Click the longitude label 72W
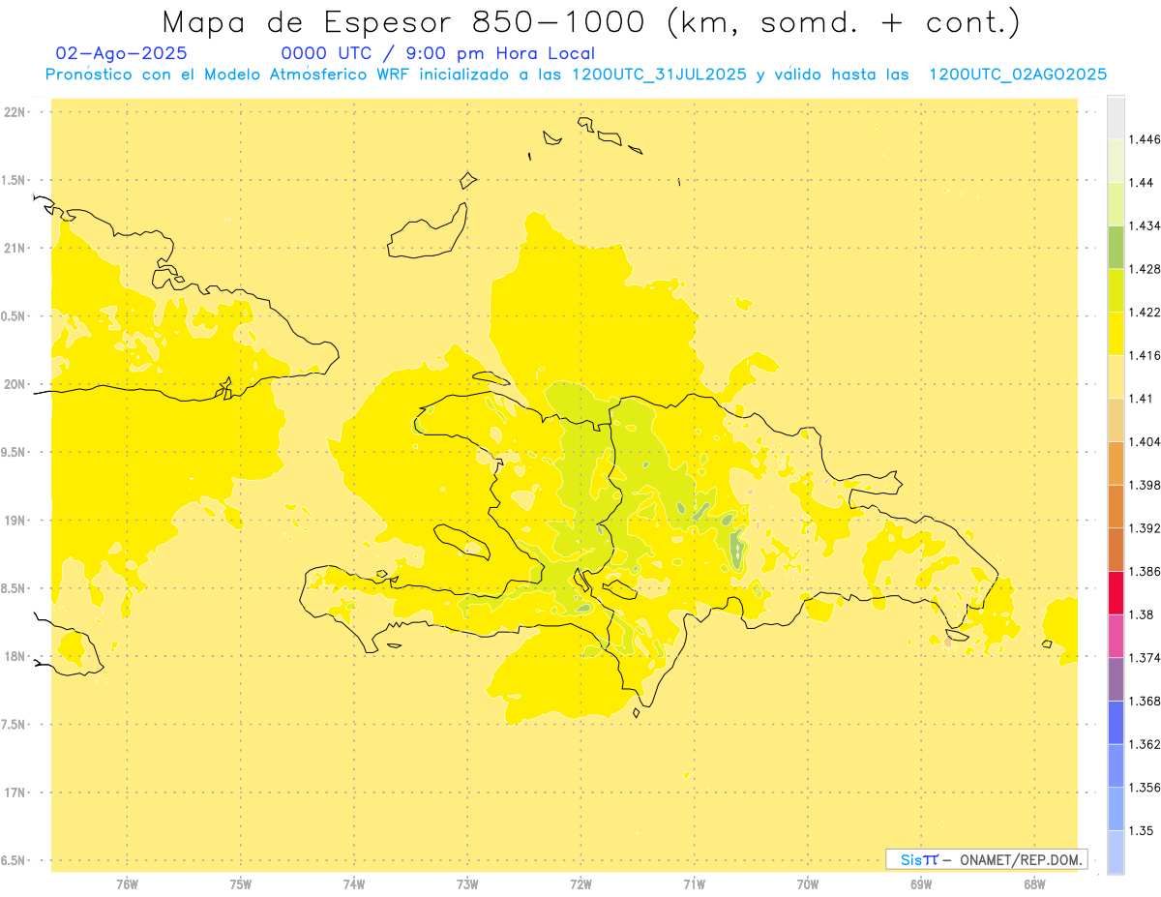This screenshot has width=1161, height=897. click(x=580, y=883)
